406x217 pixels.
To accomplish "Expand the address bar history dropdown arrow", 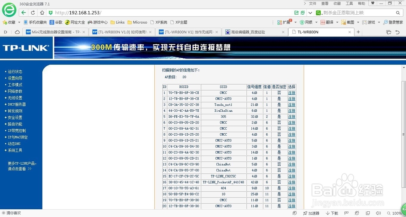I will (310, 13).
